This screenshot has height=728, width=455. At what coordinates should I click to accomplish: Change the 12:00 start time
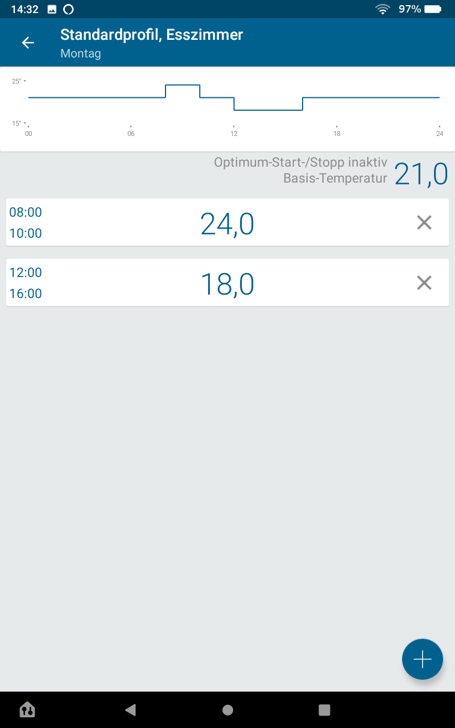tap(26, 272)
